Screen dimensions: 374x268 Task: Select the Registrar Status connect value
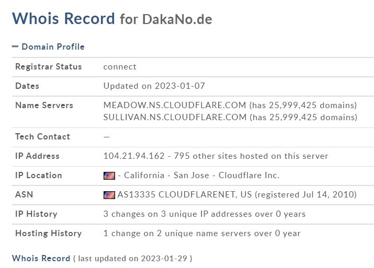click(x=120, y=67)
